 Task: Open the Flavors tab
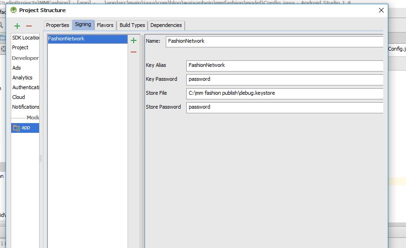pyautogui.click(x=105, y=26)
